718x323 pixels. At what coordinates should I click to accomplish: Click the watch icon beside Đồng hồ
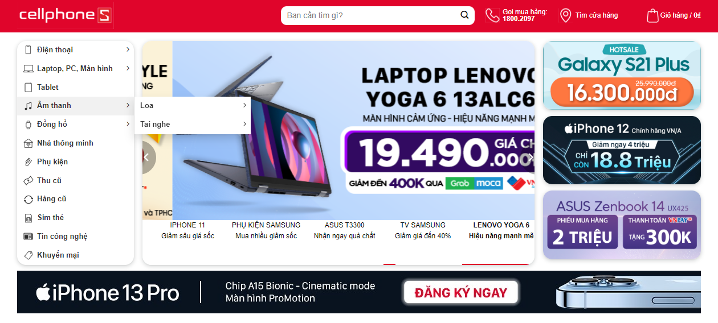click(28, 125)
